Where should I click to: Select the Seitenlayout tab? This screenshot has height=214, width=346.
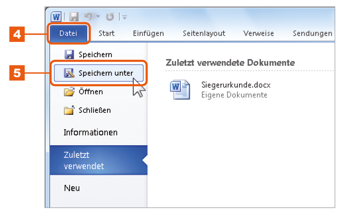coord(204,33)
